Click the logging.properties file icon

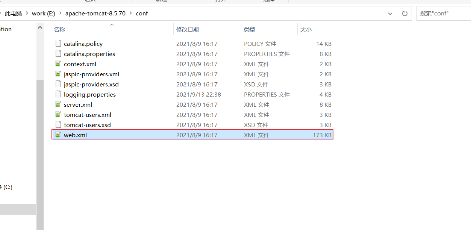pyautogui.click(x=58, y=94)
